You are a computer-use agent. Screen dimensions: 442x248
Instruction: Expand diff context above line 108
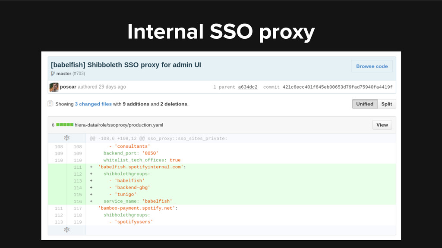(x=66, y=138)
